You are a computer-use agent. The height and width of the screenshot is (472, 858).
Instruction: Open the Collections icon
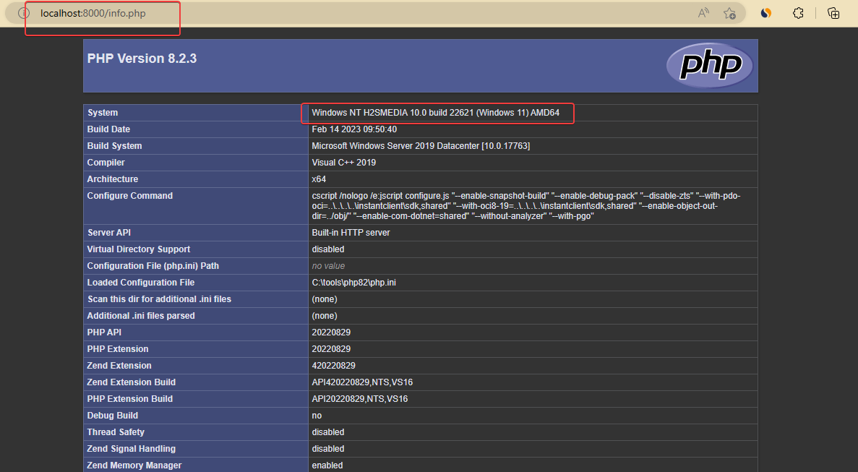833,12
